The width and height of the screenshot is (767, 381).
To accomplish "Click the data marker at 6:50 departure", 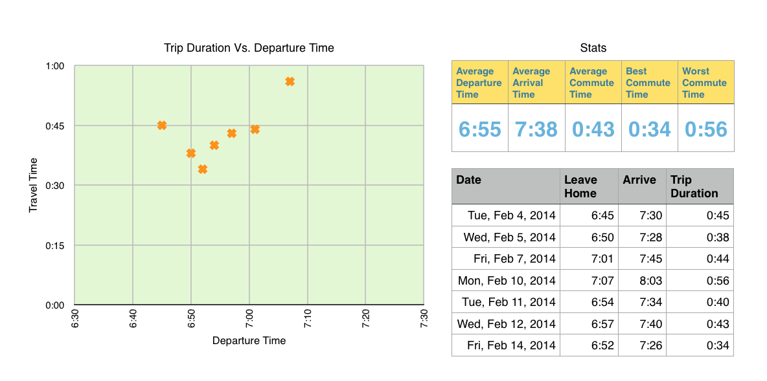I will [191, 153].
